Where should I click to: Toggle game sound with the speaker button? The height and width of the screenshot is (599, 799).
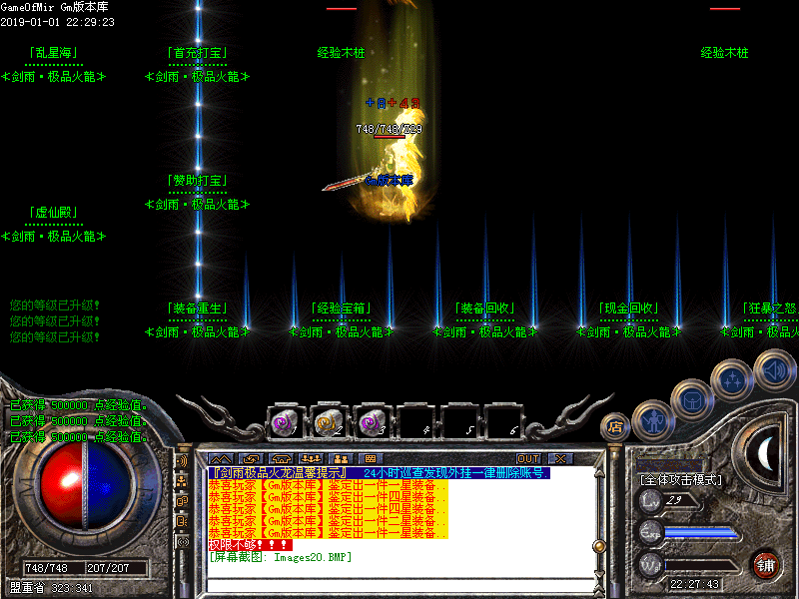774,370
